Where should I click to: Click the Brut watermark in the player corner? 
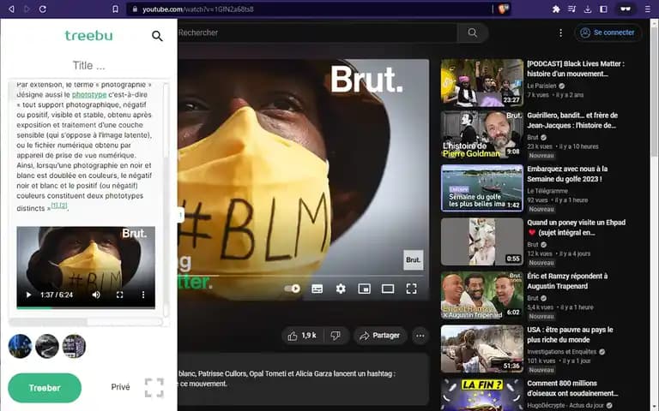(413, 260)
